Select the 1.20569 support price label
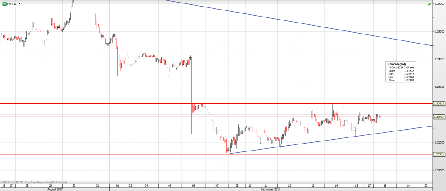Image resolution: width=446 pixels, height=191 pixels. click(439, 154)
